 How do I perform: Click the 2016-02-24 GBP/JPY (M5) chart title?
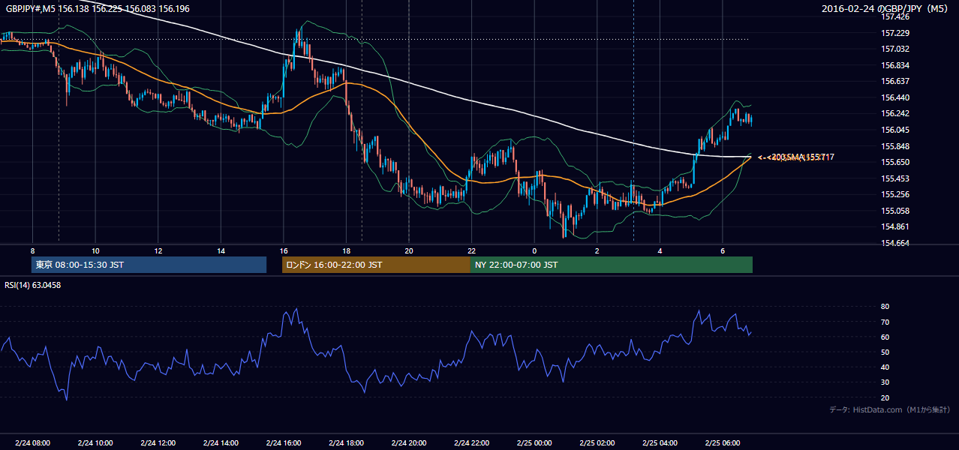coord(886,8)
